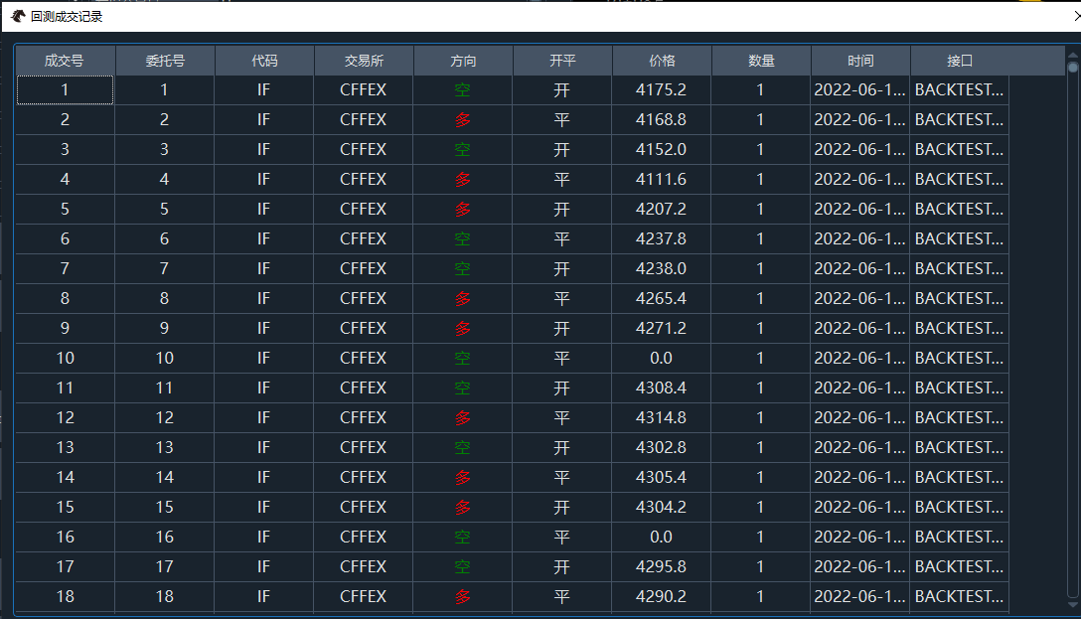Select the trade number cell 14
The height and width of the screenshot is (619, 1081).
click(65, 477)
